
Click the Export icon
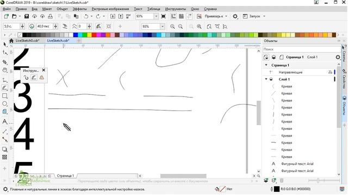click(121, 16)
